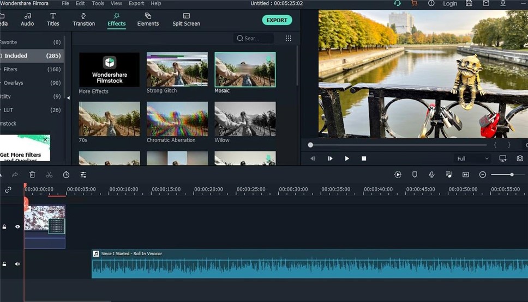Open the Edit menu
Viewport: 528px width, 302px height.
point(80,3)
